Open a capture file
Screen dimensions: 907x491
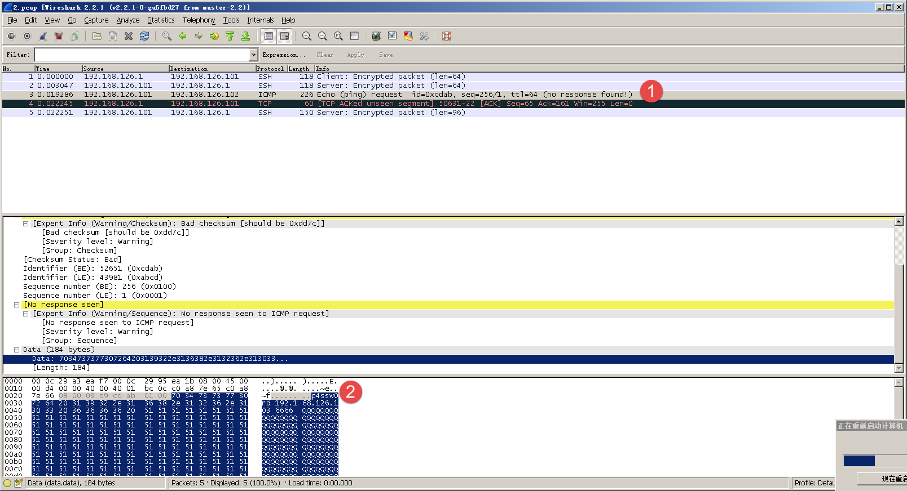97,36
